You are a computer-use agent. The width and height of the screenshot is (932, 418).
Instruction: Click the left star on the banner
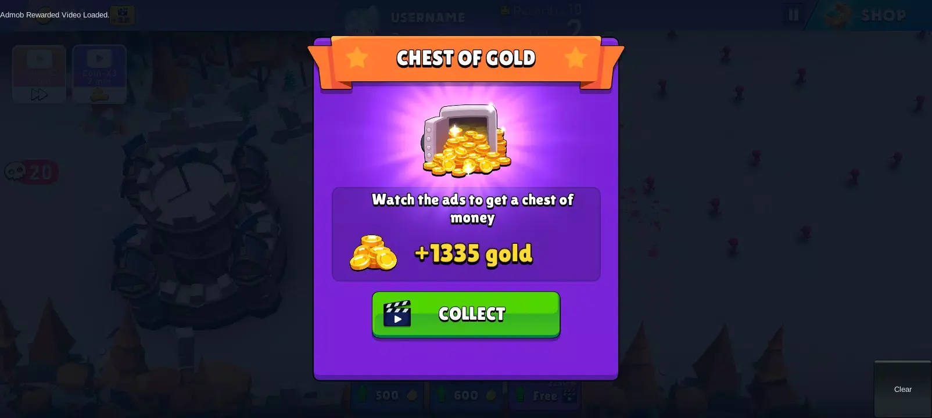[357, 57]
